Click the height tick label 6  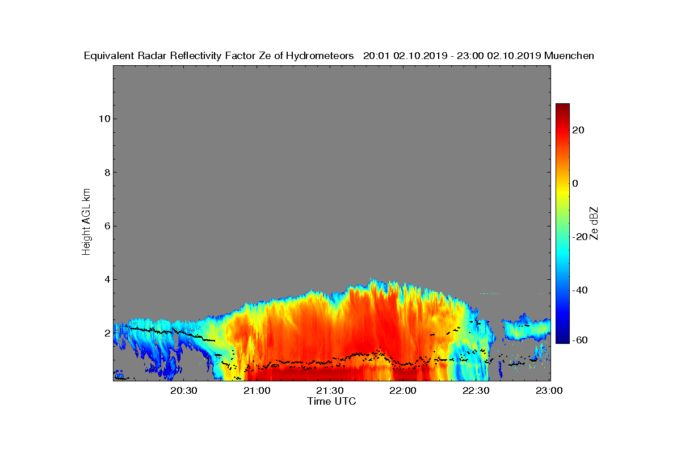click(x=106, y=226)
